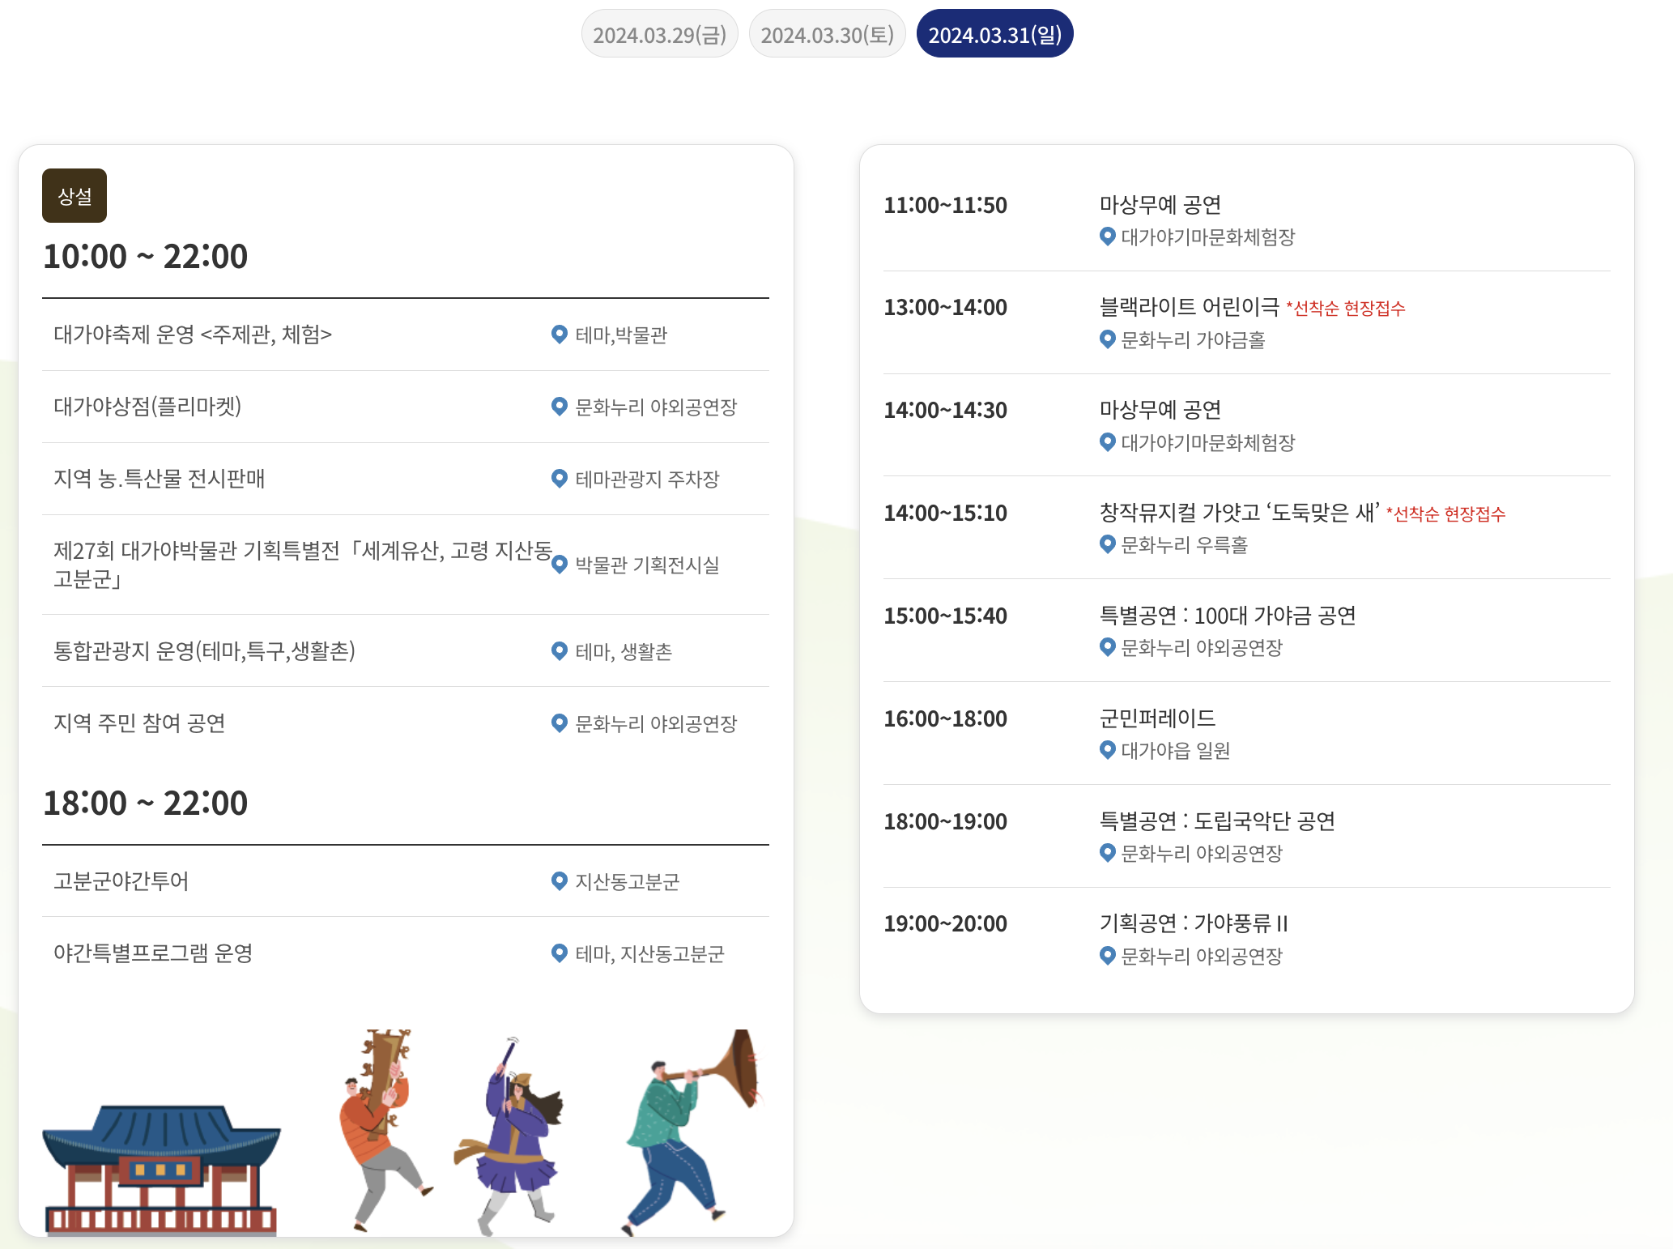Click location pin beside 문화누리 우륵홀
This screenshot has height=1249, width=1673.
point(1107,544)
